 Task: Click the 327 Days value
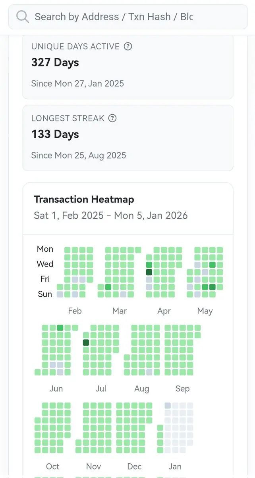pos(55,63)
